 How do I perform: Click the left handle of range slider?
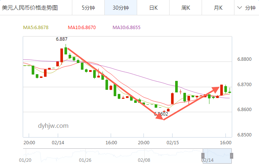click(203, 156)
